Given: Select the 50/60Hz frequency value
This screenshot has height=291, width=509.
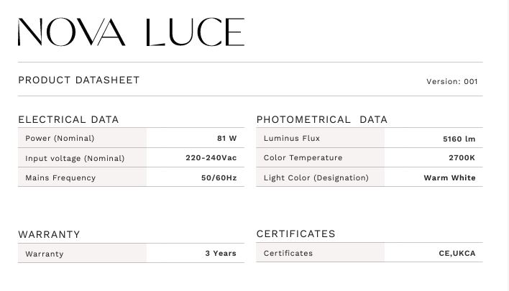Looking at the screenshot, I should coord(219,177).
